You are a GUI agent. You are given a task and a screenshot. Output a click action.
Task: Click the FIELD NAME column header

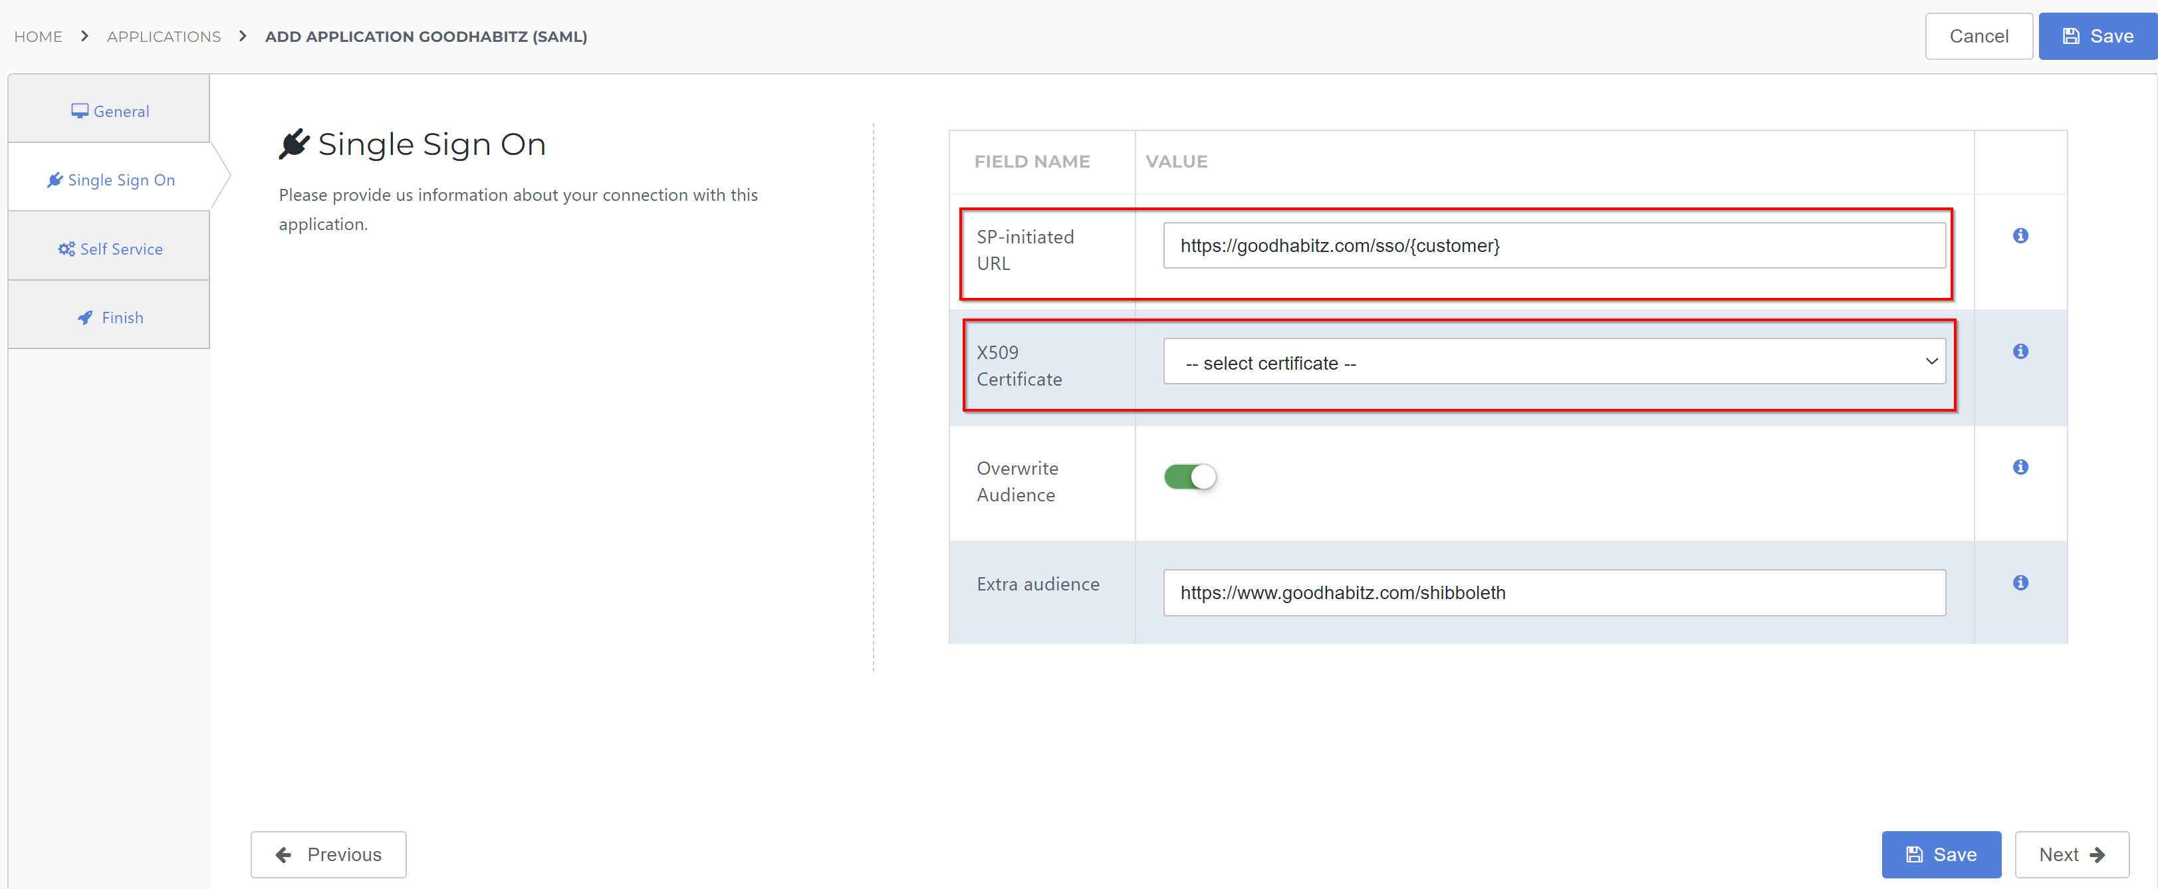[x=1031, y=162]
